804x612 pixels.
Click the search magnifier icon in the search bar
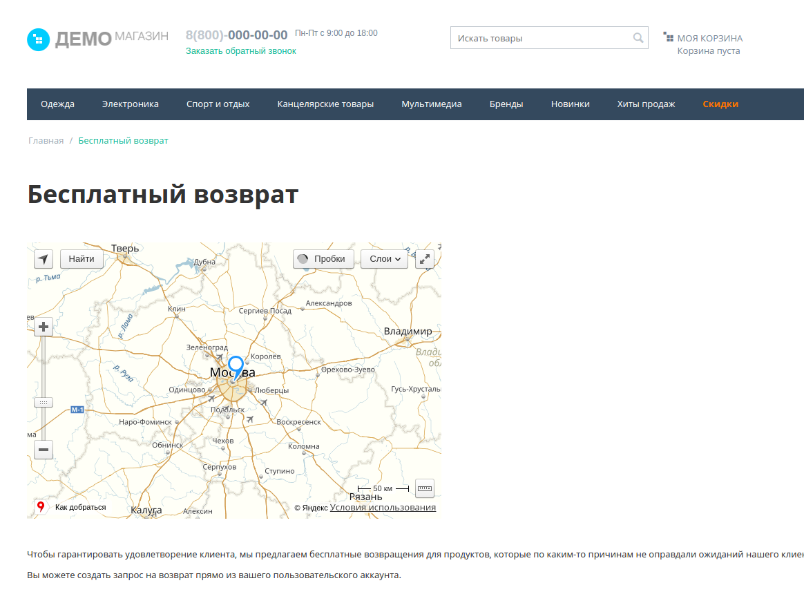pyautogui.click(x=636, y=38)
